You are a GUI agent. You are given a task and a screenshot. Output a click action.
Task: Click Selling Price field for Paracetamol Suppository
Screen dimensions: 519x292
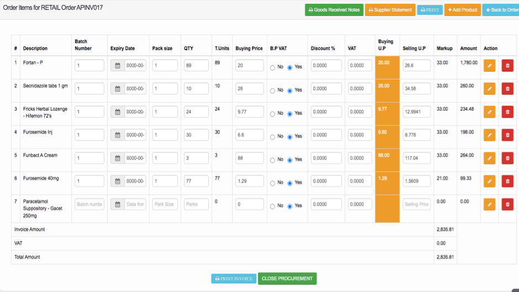[x=417, y=204]
